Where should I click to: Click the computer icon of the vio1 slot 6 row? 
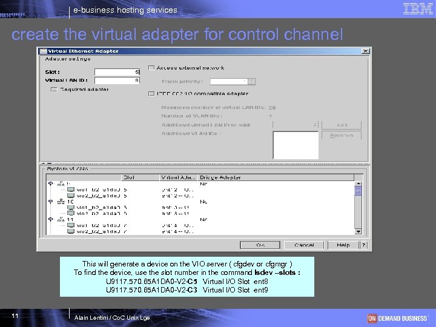coord(71,208)
